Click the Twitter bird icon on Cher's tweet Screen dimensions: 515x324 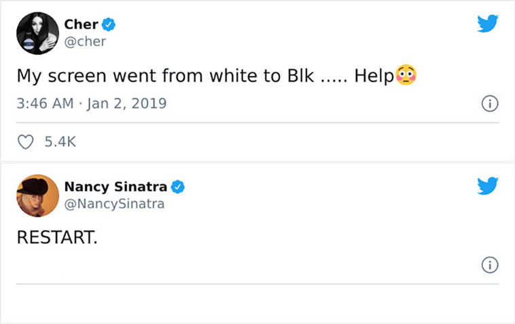(488, 23)
